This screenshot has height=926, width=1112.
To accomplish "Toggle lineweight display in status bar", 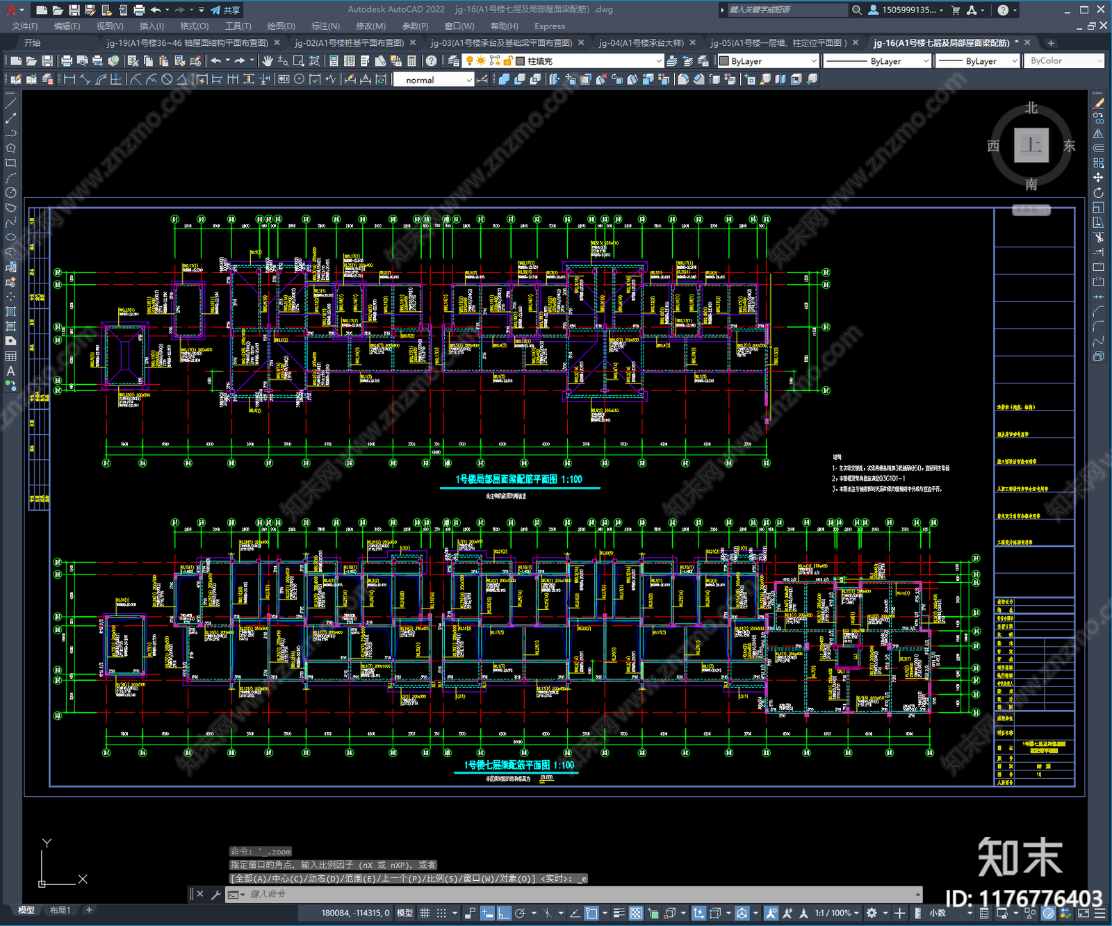I will pos(619,913).
